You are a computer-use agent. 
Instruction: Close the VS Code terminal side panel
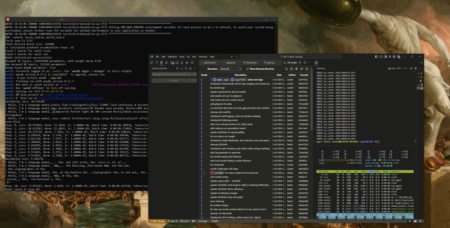pos(421,63)
